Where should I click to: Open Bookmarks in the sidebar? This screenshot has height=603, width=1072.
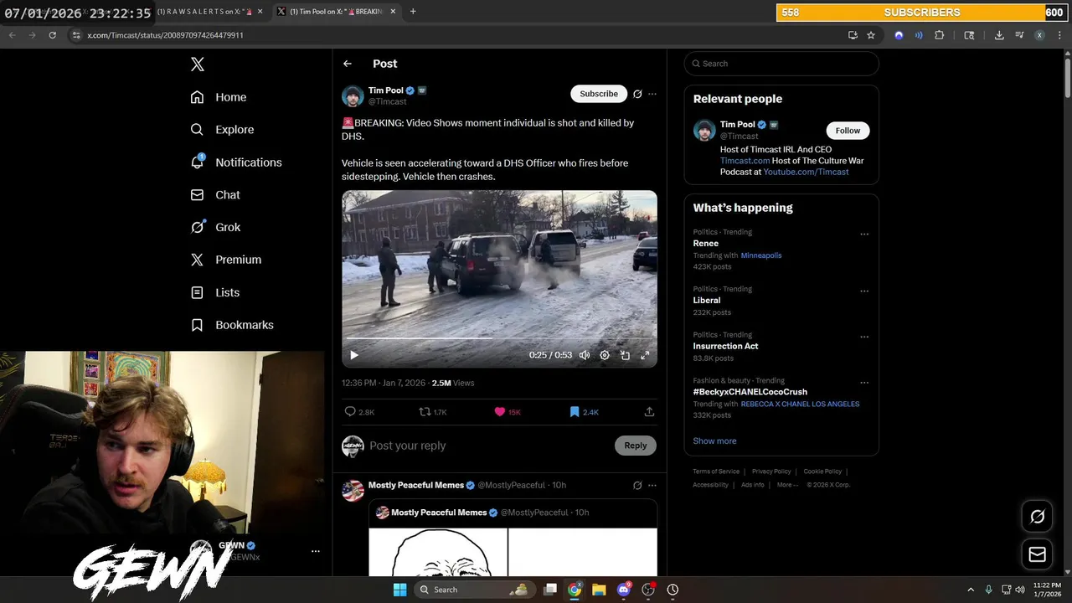pos(232,325)
